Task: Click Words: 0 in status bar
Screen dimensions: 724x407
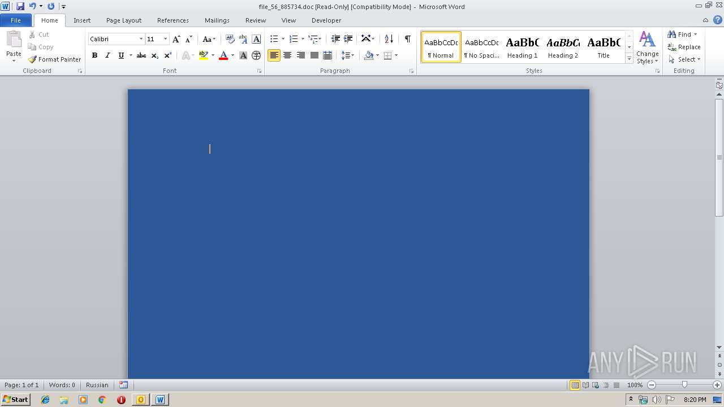Action: pos(62,385)
